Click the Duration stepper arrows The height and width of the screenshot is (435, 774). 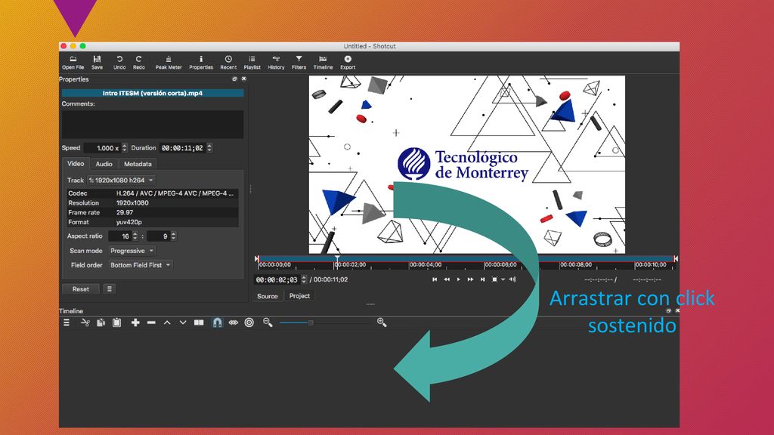click(x=209, y=147)
